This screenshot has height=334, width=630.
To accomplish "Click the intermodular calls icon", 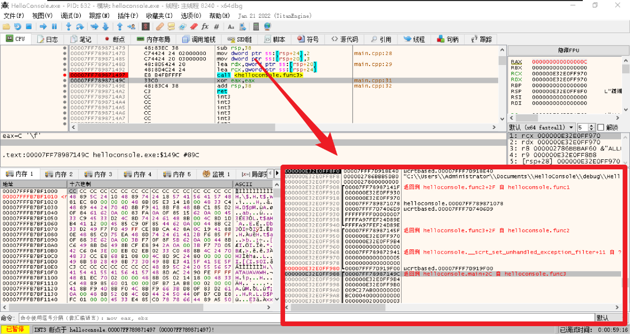I will (243, 26).
